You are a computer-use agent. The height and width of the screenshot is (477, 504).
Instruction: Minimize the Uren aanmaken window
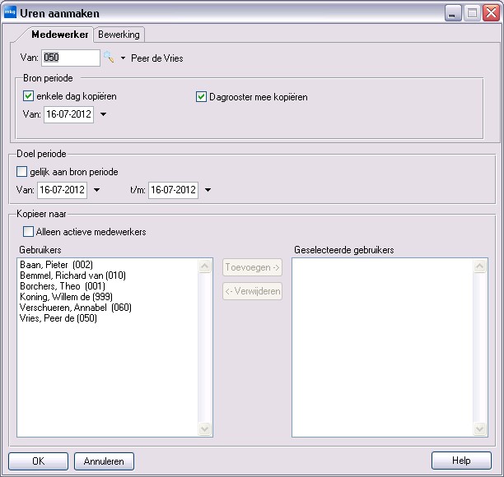(453, 13)
